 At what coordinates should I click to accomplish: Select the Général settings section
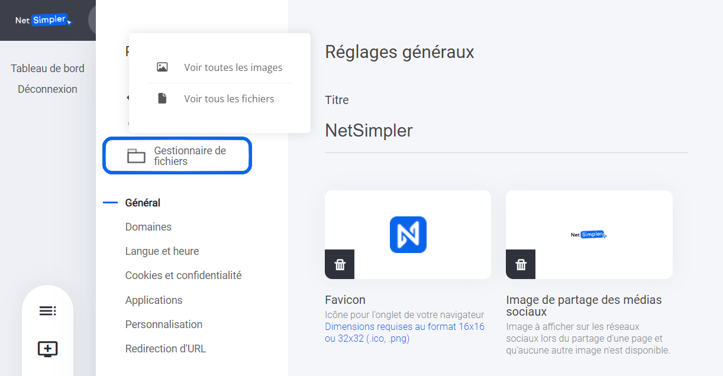[x=143, y=203]
